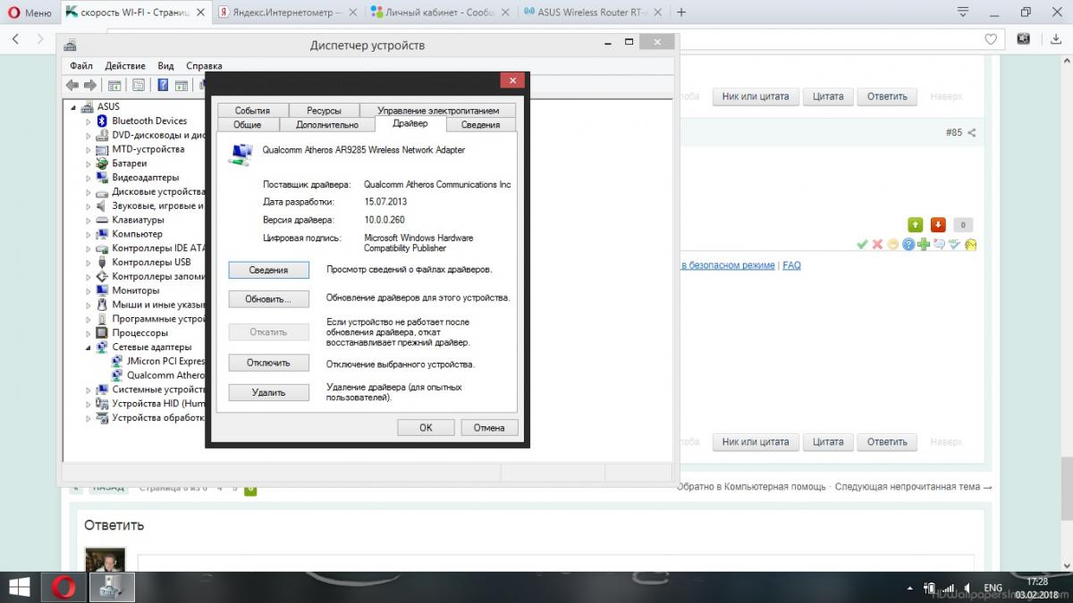Click Device Manager icon on the taskbar

point(112,587)
